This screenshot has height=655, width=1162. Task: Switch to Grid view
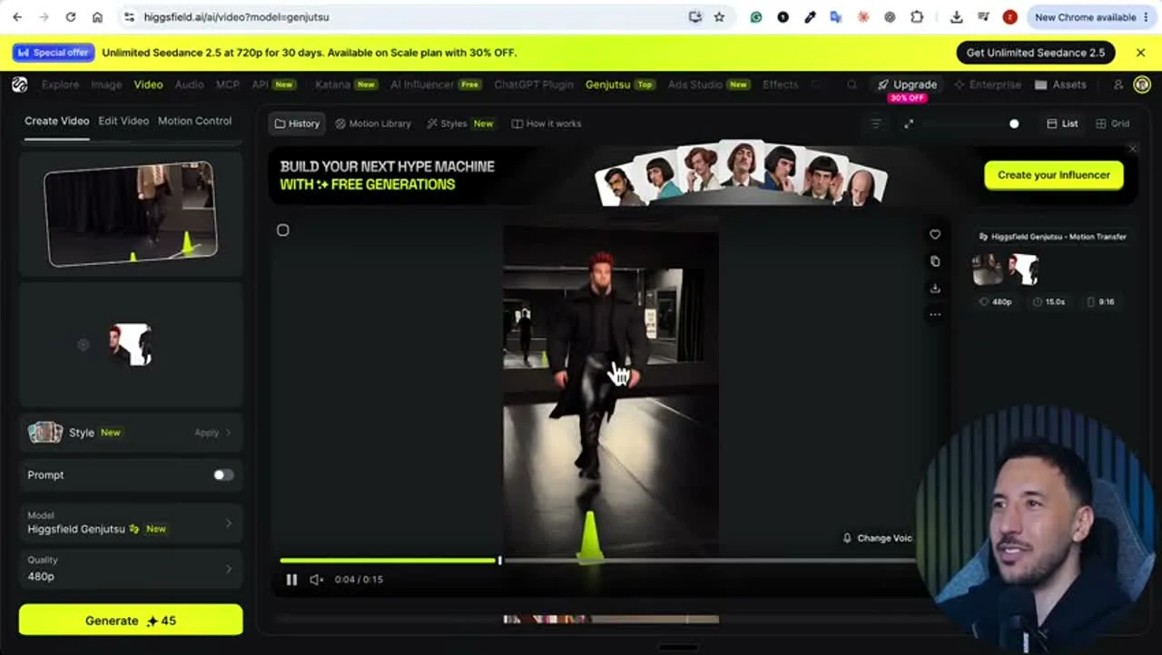pyautogui.click(x=1113, y=123)
